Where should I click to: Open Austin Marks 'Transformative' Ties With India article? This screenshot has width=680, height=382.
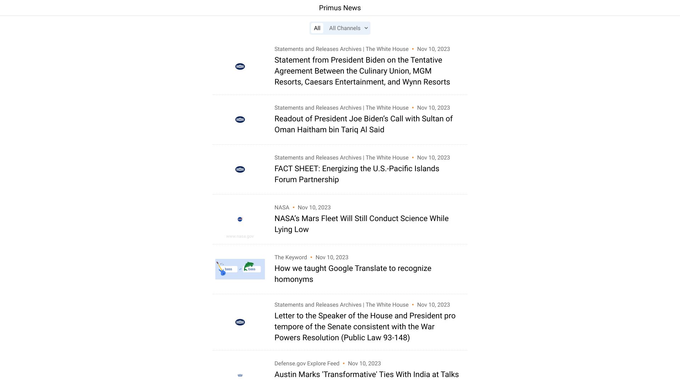coord(367,375)
